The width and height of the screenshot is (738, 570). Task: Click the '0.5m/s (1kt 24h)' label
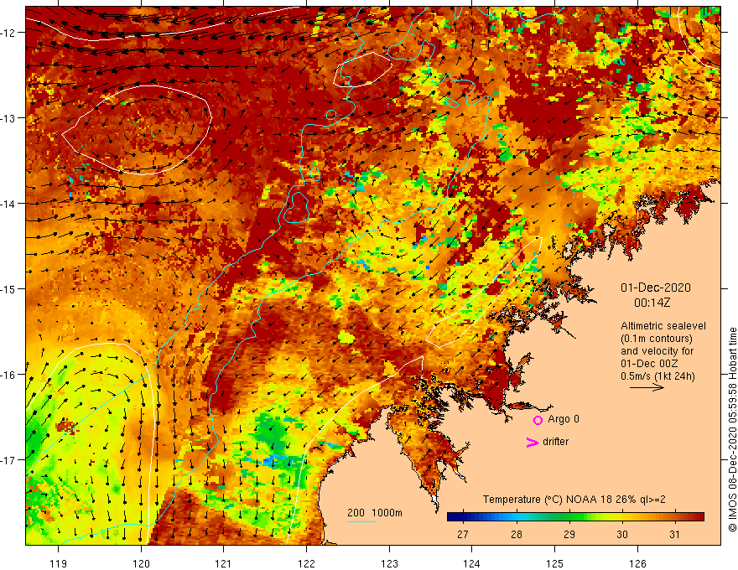click(x=657, y=376)
